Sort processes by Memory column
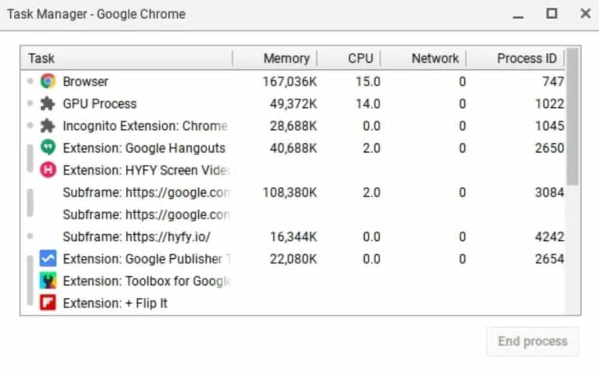This screenshot has height=375, width=599. point(286,58)
